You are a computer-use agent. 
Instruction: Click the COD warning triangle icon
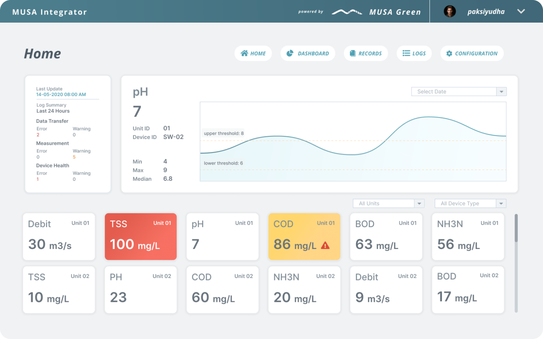(x=325, y=245)
